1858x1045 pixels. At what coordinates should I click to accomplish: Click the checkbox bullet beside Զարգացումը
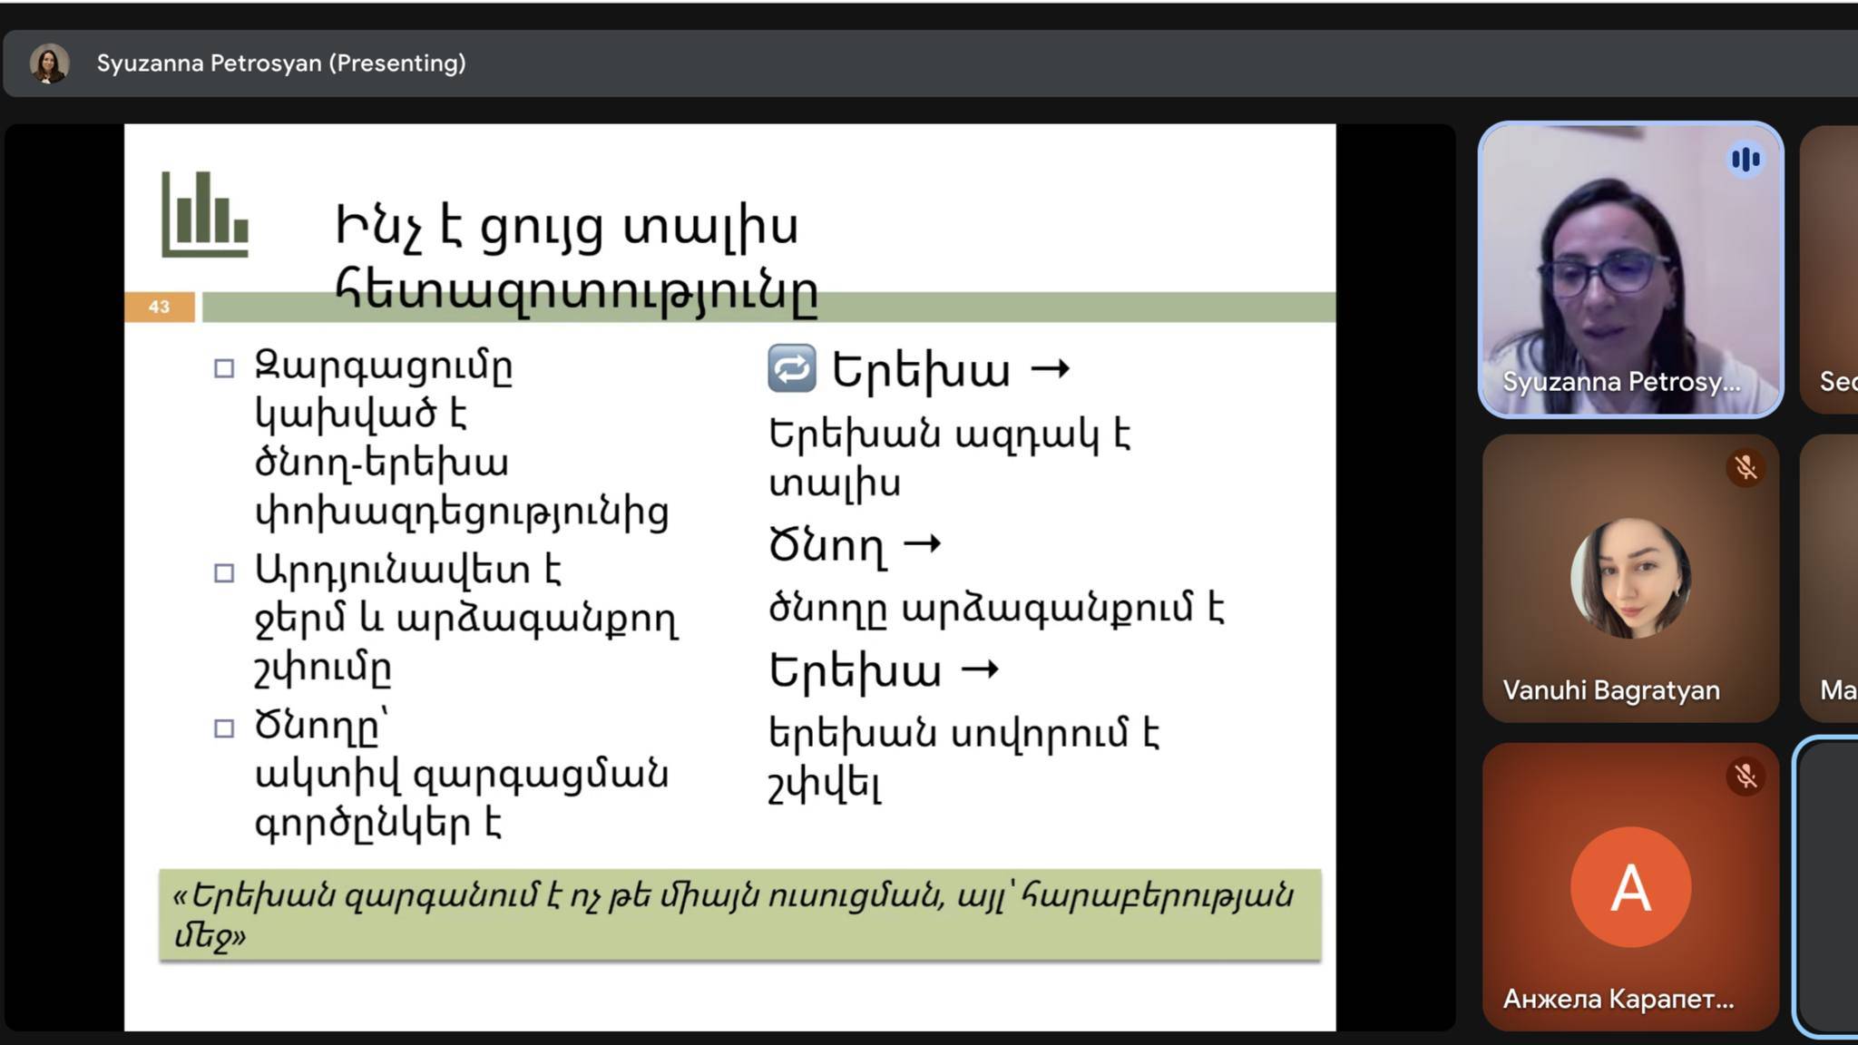point(224,368)
